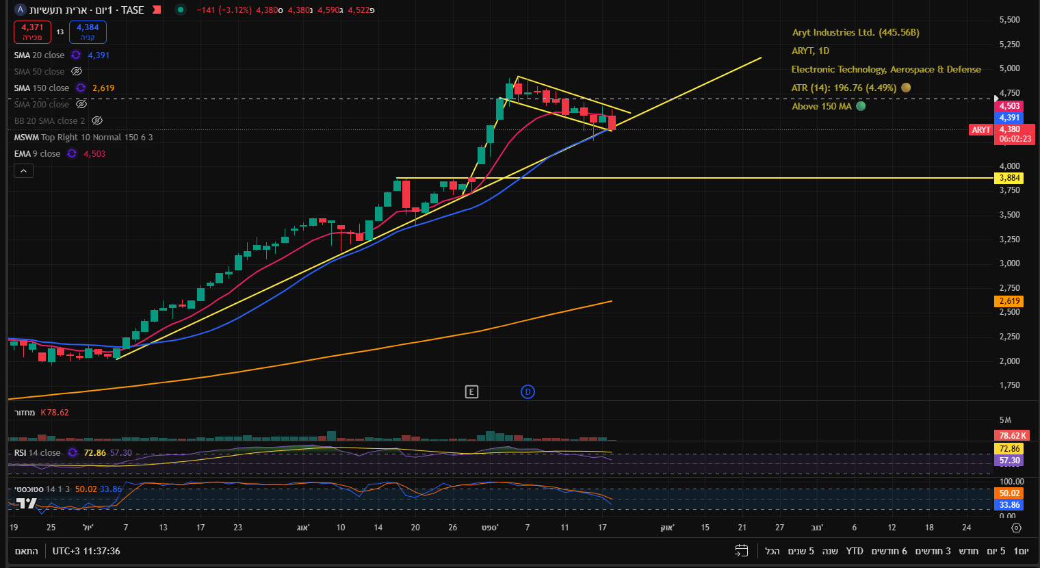
Task: Click the blue 33.86 stochastic scale label
Action: [1009, 505]
